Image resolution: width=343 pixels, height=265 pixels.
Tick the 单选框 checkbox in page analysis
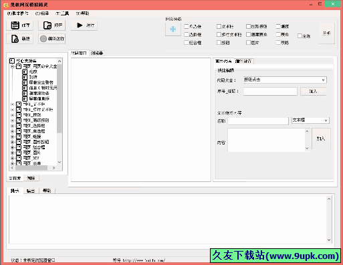pyautogui.click(x=187, y=26)
